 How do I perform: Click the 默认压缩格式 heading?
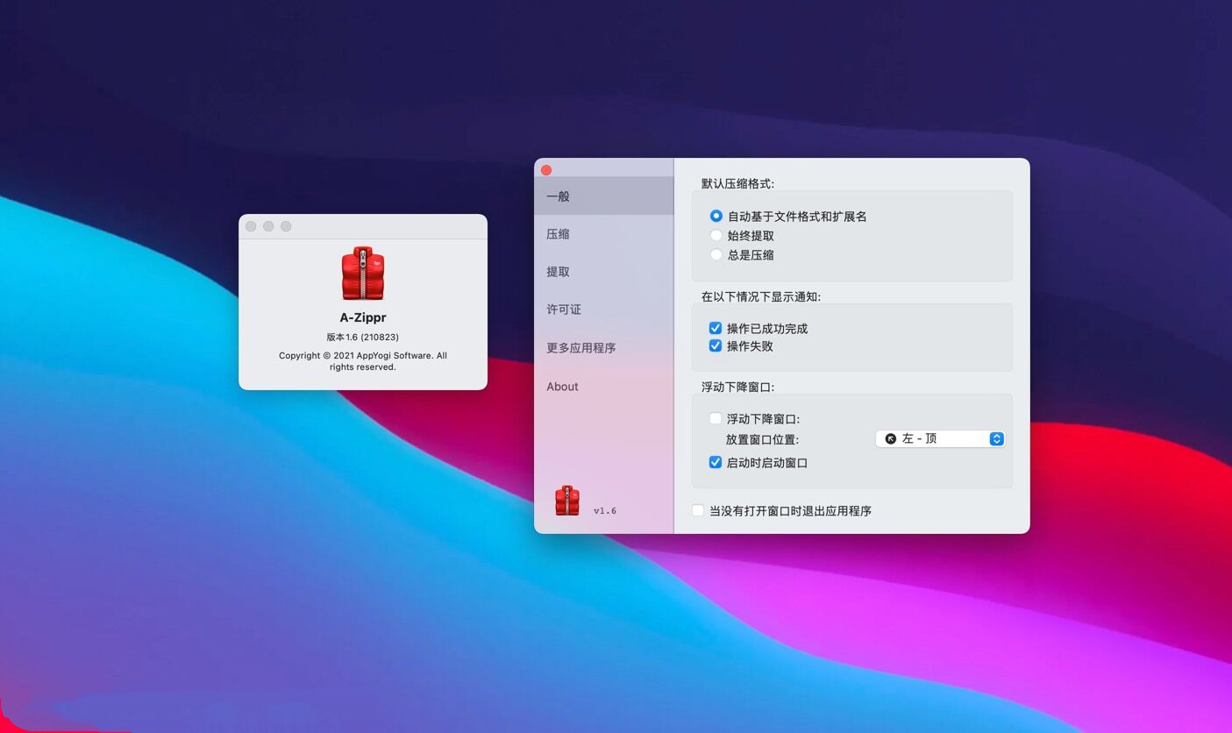coord(737,183)
